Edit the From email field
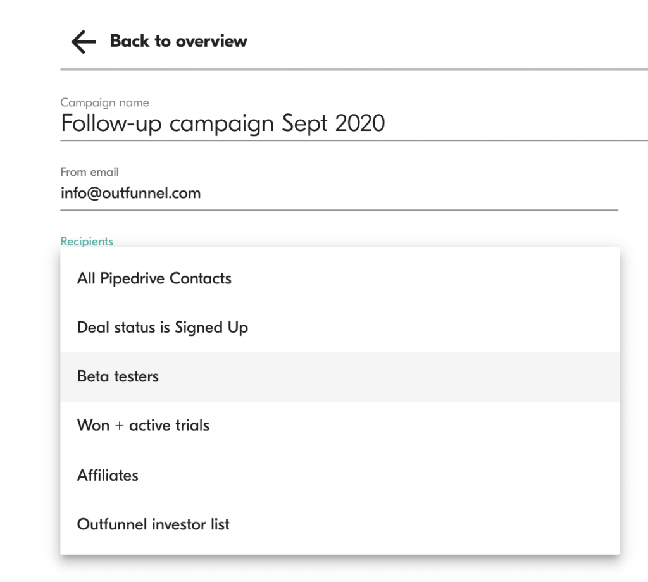 339,194
